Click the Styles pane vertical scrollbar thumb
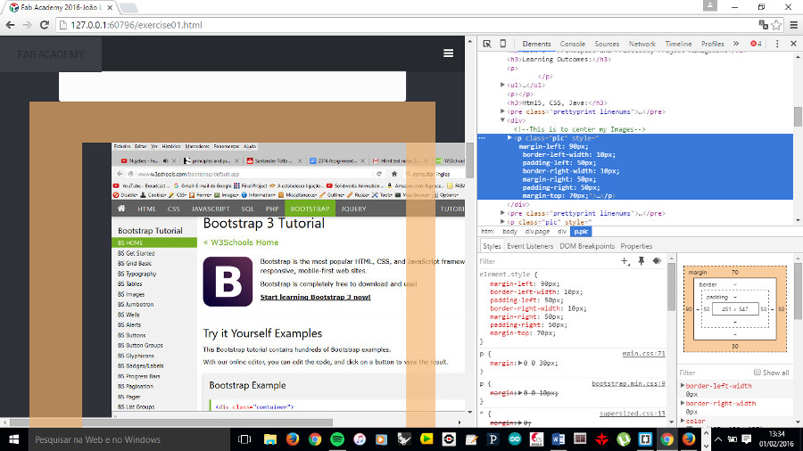The image size is (803, 451). click(x=671, y=288)
